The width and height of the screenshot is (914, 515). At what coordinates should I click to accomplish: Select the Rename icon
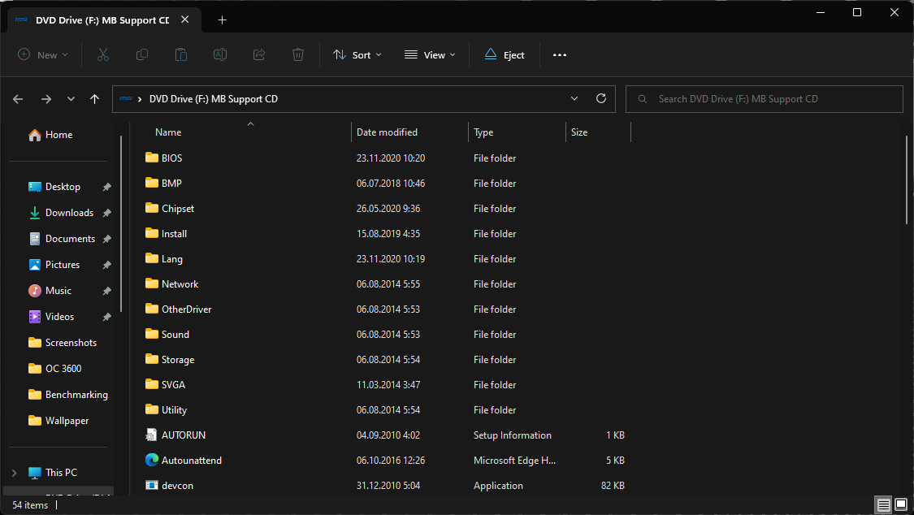pos(219,54)
